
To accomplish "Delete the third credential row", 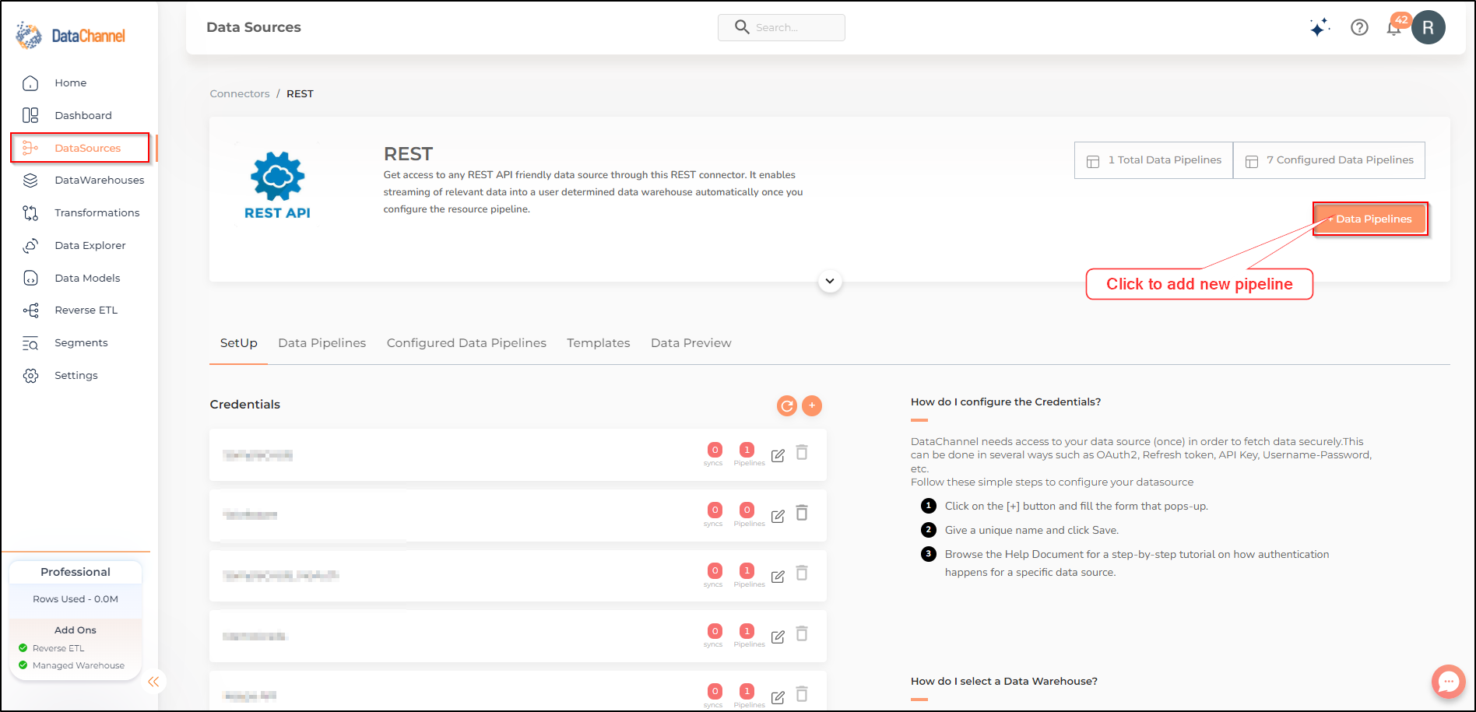I will pyautogui.click(x=802, y=573).
